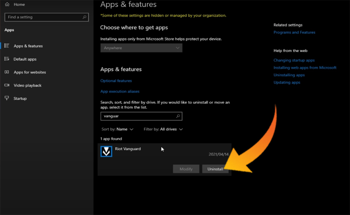Click the Startup sidebar icon

click(7, 98)
